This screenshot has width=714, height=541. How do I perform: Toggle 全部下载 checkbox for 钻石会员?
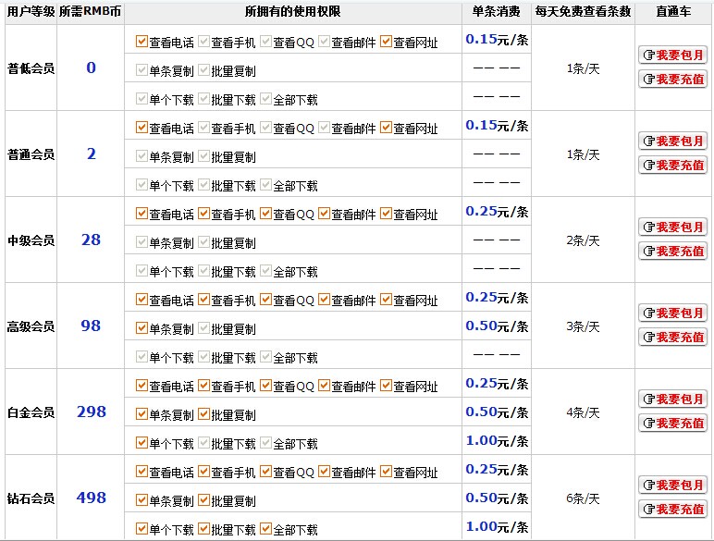pyautogui.click(x=265, y=530)
